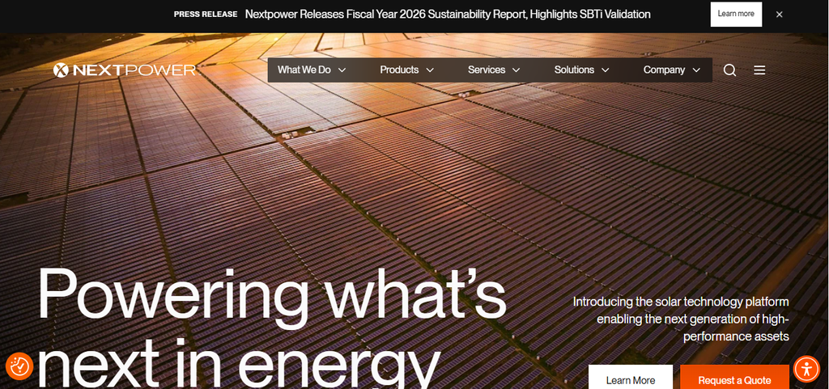The width and height of the screenshot is (829, 389).
Task: Click the white Learn More hero button
Action: coord(630,379)
